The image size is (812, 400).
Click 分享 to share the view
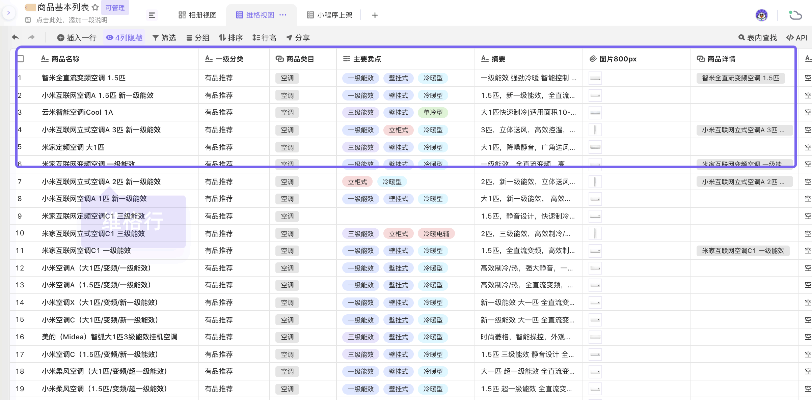tap(298, 38)
